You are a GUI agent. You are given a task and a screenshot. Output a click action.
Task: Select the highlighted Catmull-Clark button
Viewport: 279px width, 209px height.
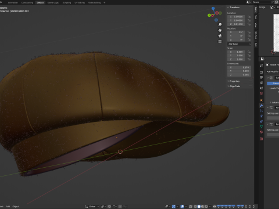point(273,84)
